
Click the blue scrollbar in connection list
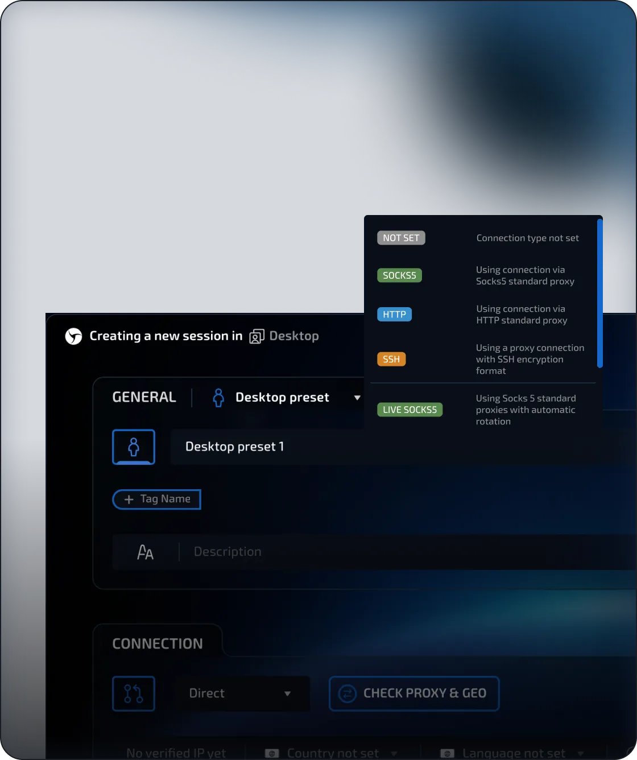point(599,293)
